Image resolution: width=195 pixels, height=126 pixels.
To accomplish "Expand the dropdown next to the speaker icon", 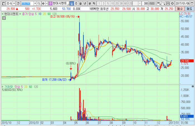I will (x=46, y=3).
